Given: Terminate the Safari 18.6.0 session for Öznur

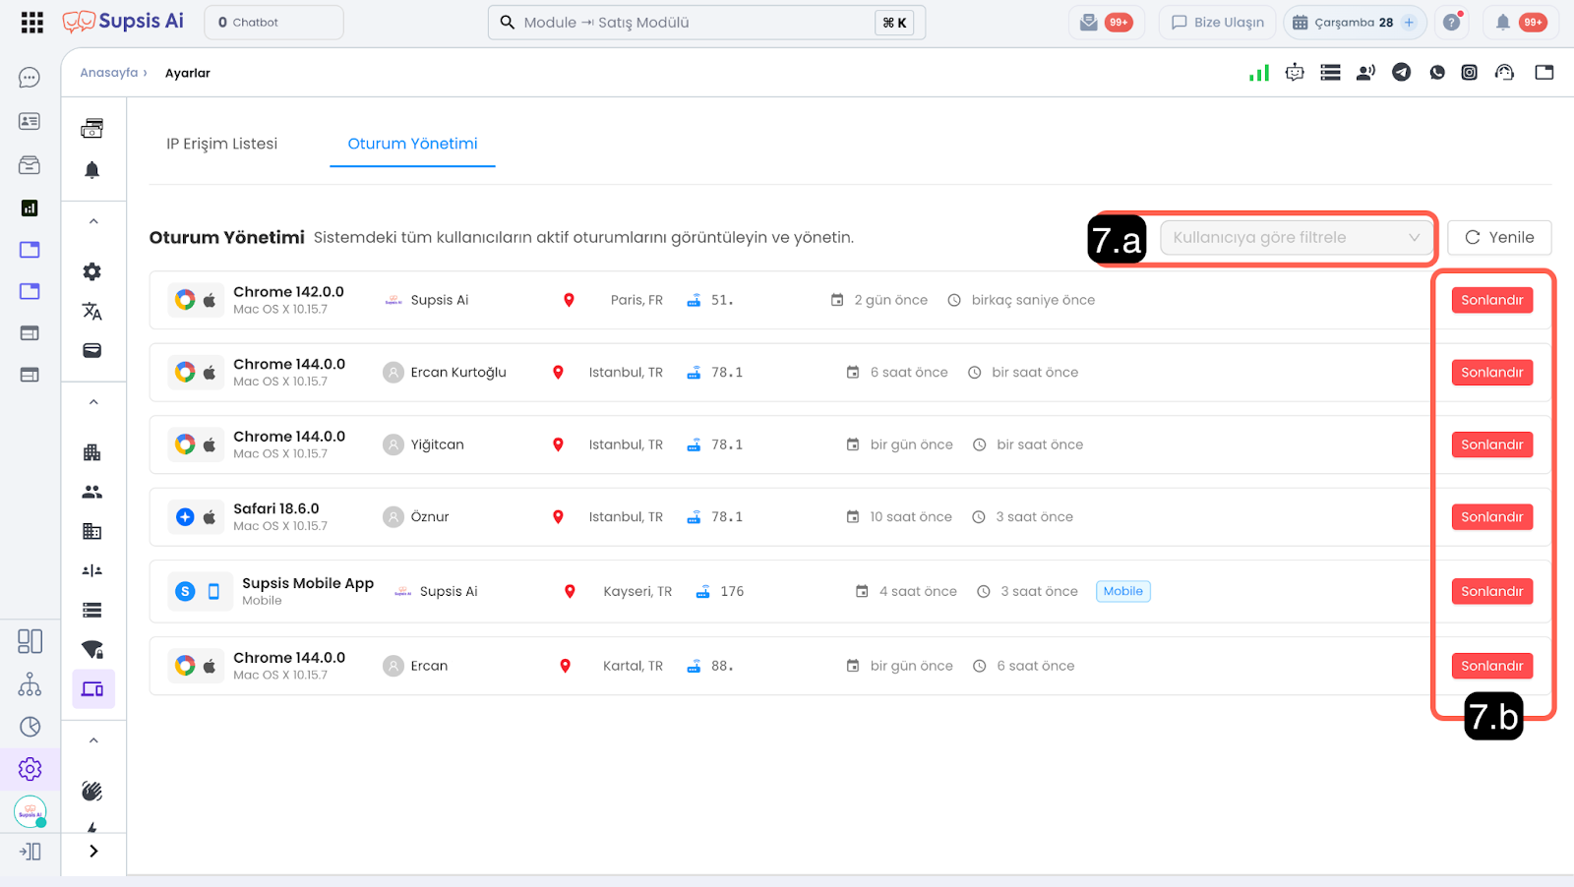Looking at the screenshot, I should [x=1491, y=517].
